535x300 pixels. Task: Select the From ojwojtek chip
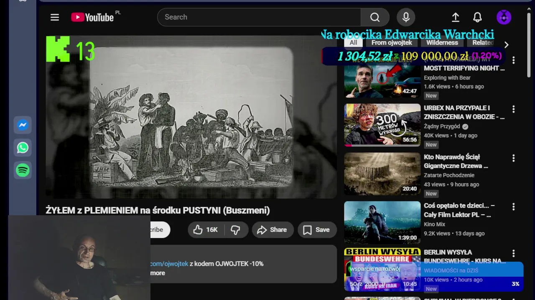(x=392, y=42)
